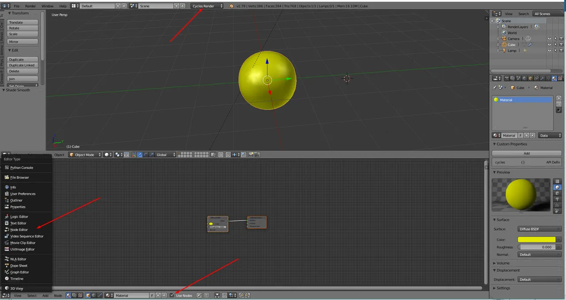Select world shader source icon

(94, 295)
